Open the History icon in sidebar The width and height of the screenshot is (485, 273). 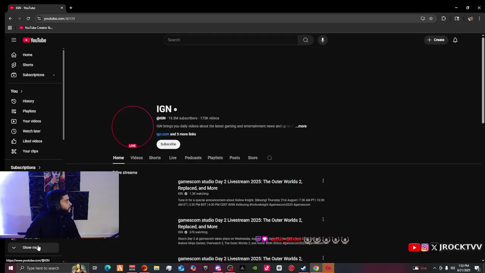click(x=14, y=101)
